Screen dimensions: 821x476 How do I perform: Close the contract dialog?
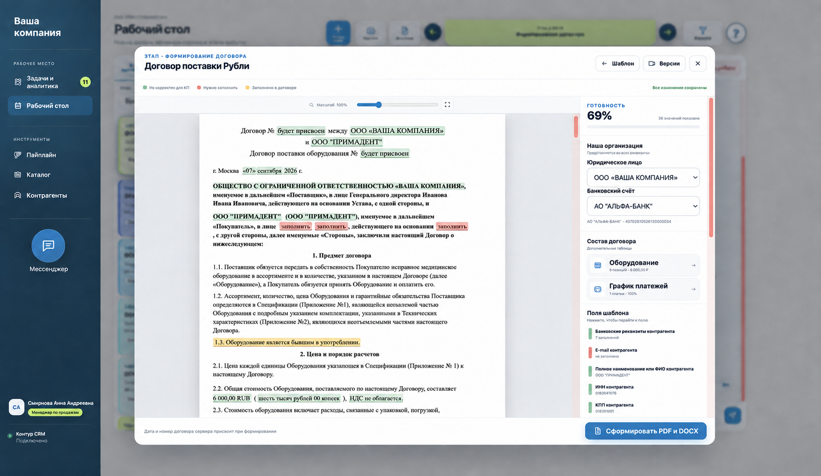[x=698, y=64]
